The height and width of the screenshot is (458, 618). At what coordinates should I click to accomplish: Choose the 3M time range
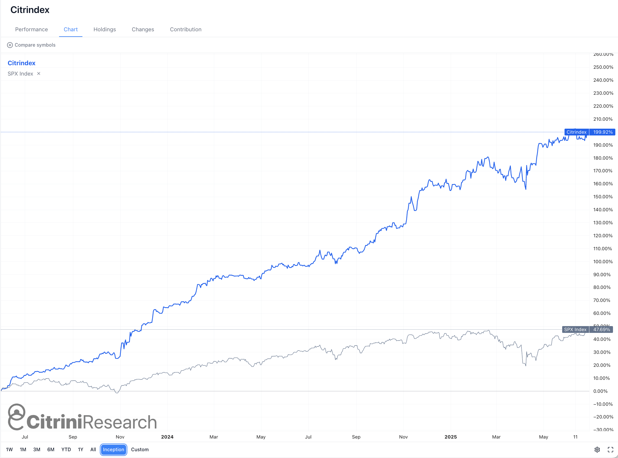(37, 450)
